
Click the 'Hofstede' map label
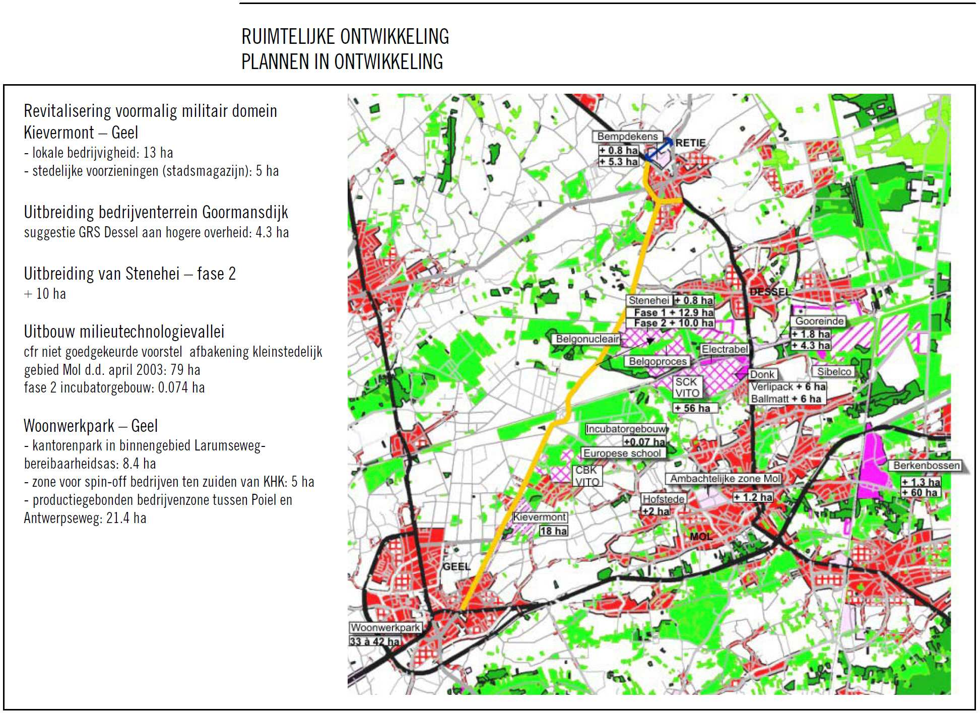point(663,499)
